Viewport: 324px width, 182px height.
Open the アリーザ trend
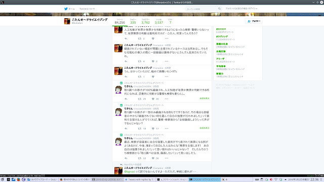(x=220, y=59)
